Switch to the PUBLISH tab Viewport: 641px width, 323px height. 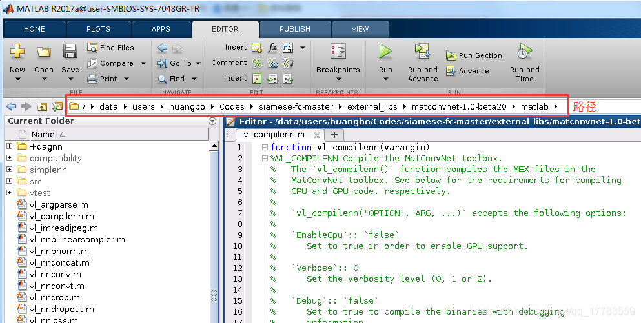tap(295, 29)
